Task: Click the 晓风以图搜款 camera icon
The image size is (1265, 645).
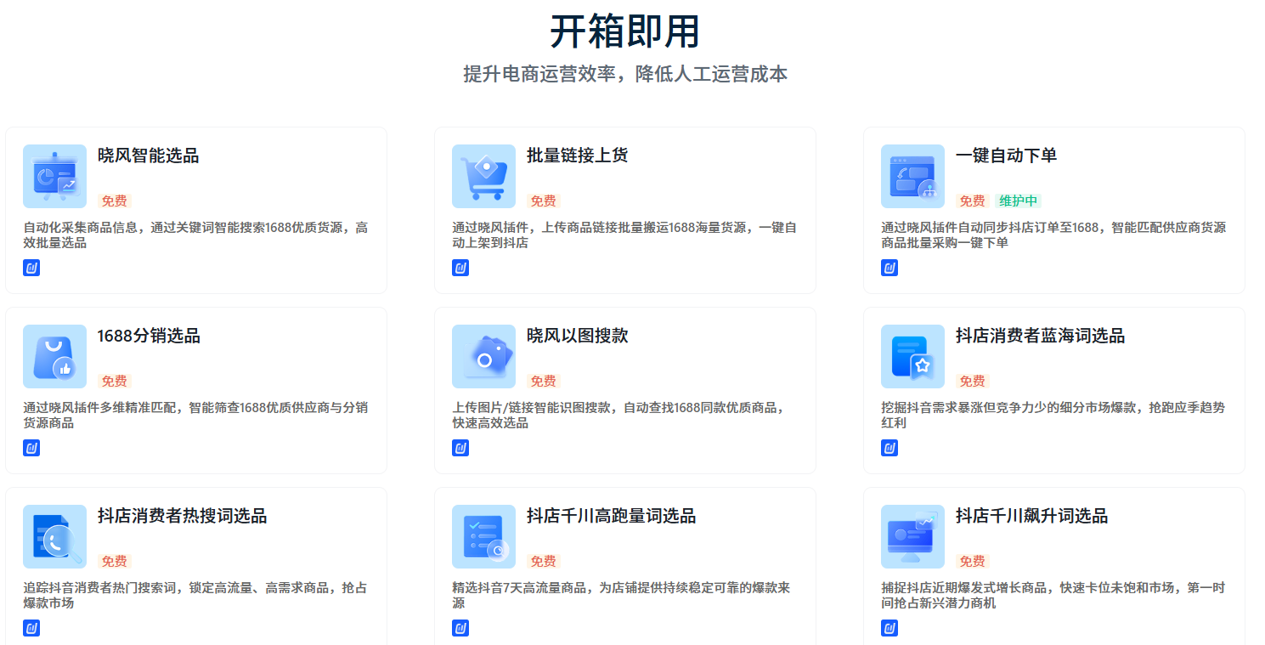Action: (x=483, y=356)
